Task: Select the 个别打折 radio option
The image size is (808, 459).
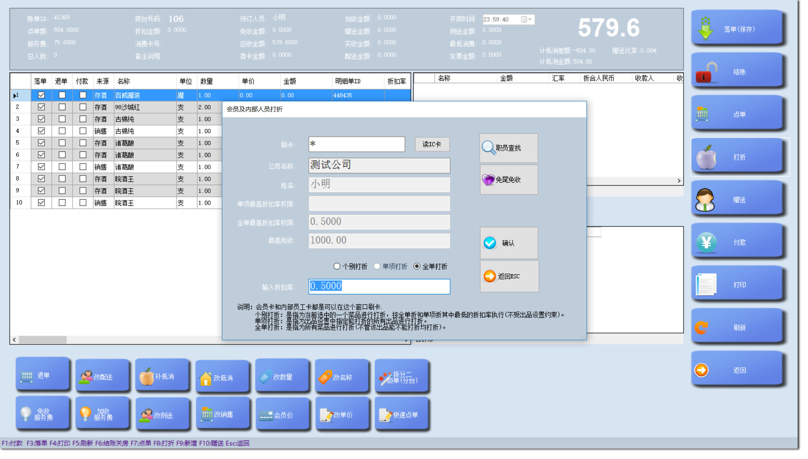Action: [x=337, y=266]
